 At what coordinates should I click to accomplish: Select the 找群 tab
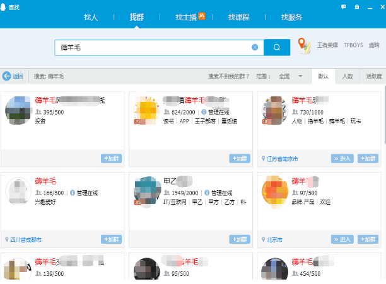(x=137, y=17)
